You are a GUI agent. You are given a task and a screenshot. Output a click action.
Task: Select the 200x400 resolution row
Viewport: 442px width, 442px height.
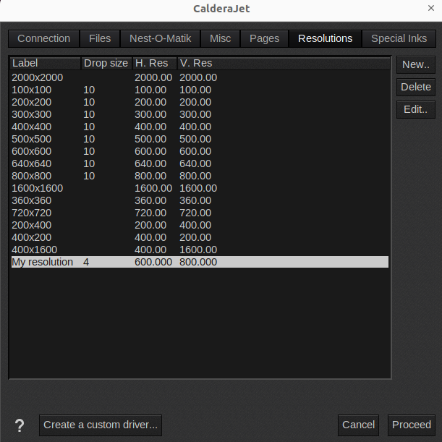[200, 225]
